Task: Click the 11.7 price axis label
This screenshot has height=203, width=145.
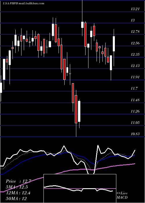Action: point(134,88)
